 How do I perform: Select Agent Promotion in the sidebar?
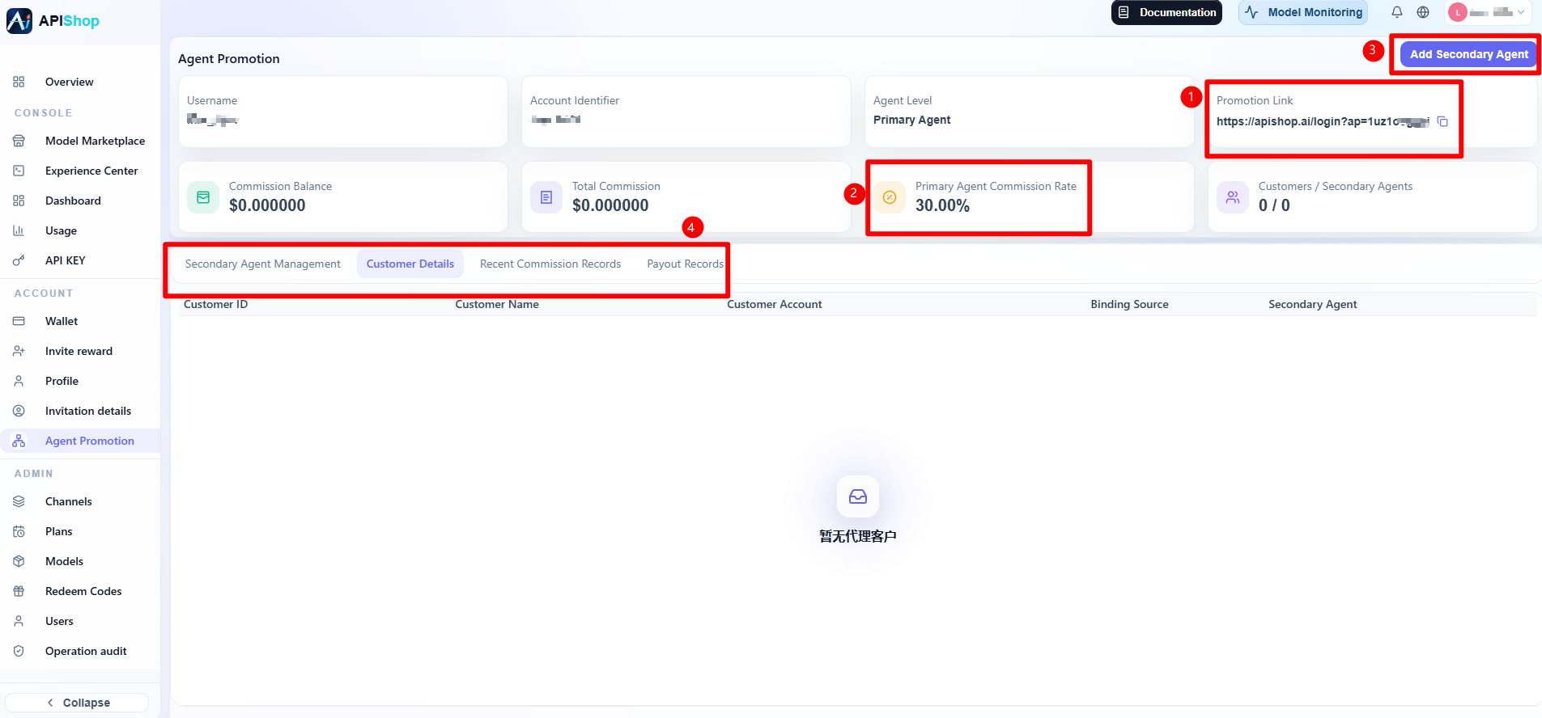(x=80, y=441)
